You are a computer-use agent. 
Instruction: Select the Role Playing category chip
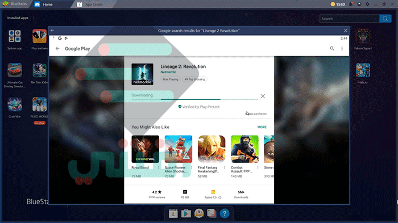[x=171, y=79]
